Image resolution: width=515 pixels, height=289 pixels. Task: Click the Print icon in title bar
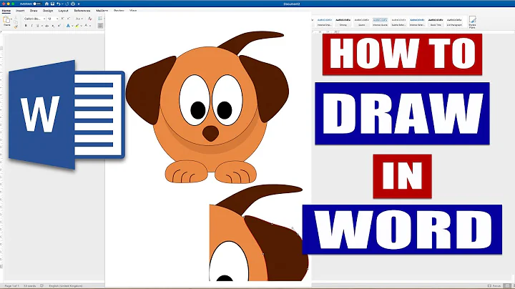point(73,4)
